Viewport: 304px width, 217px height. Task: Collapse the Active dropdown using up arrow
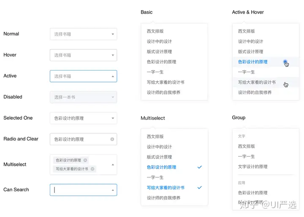[113, 76]
